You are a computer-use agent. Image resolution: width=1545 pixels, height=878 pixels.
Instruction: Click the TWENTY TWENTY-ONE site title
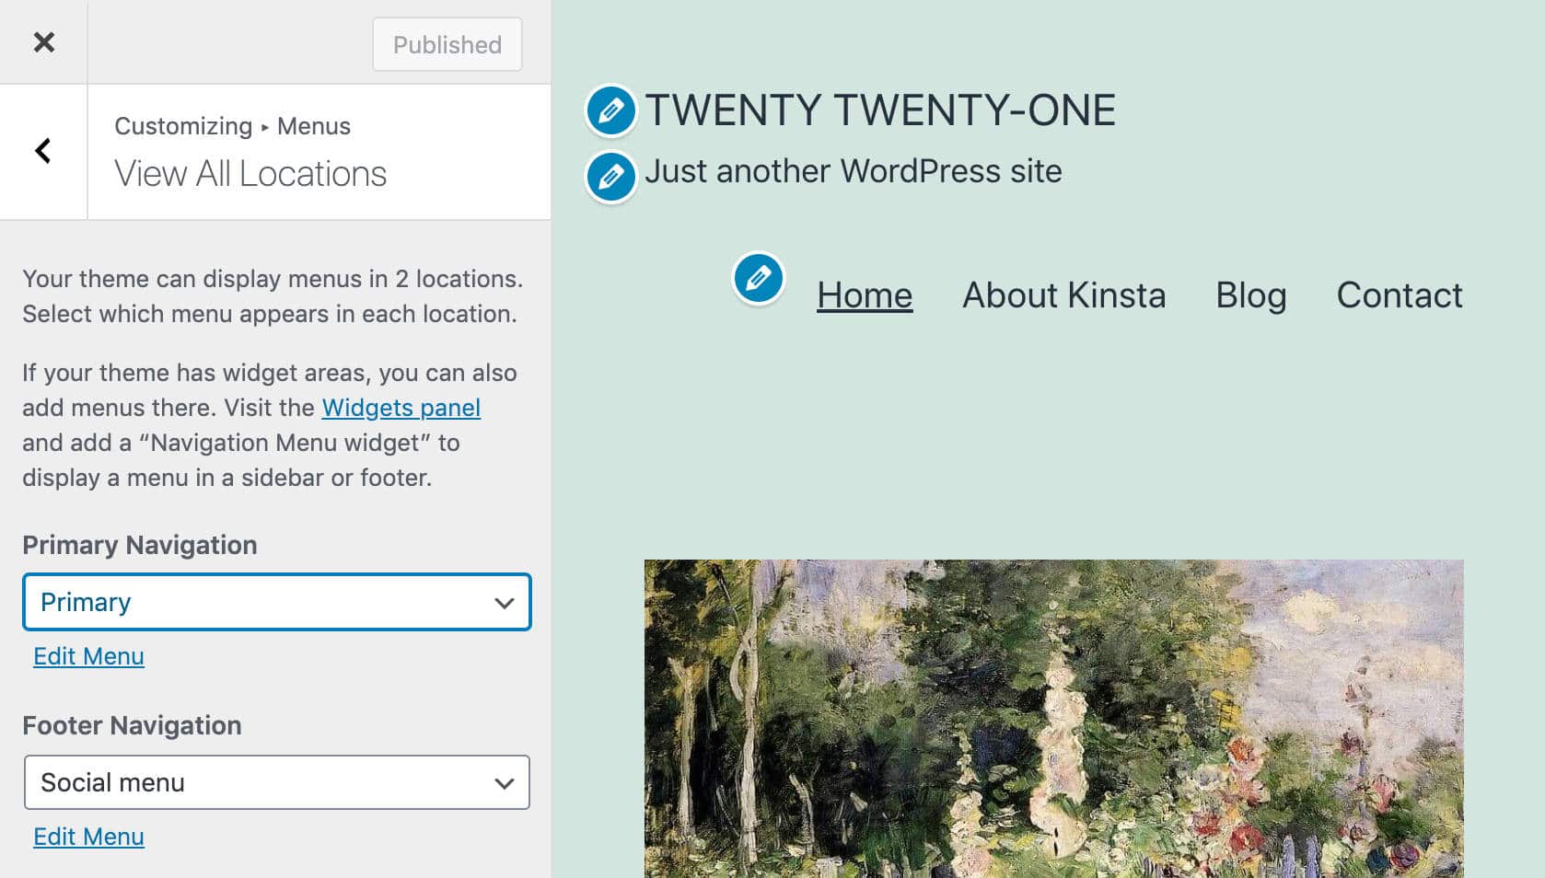(x=879, y=111)
